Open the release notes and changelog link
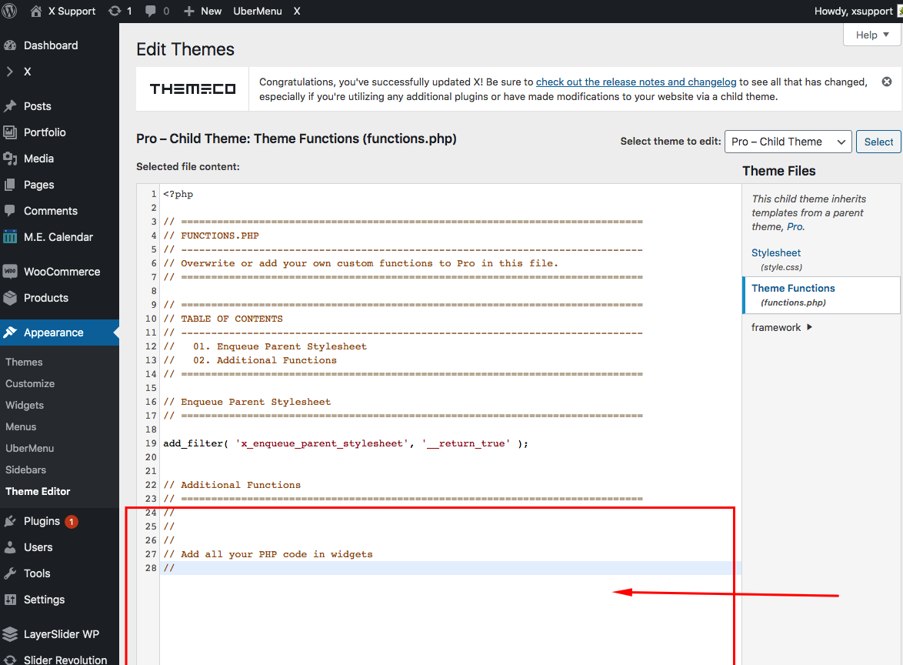The image size is (903, 665). coord(636,82)
